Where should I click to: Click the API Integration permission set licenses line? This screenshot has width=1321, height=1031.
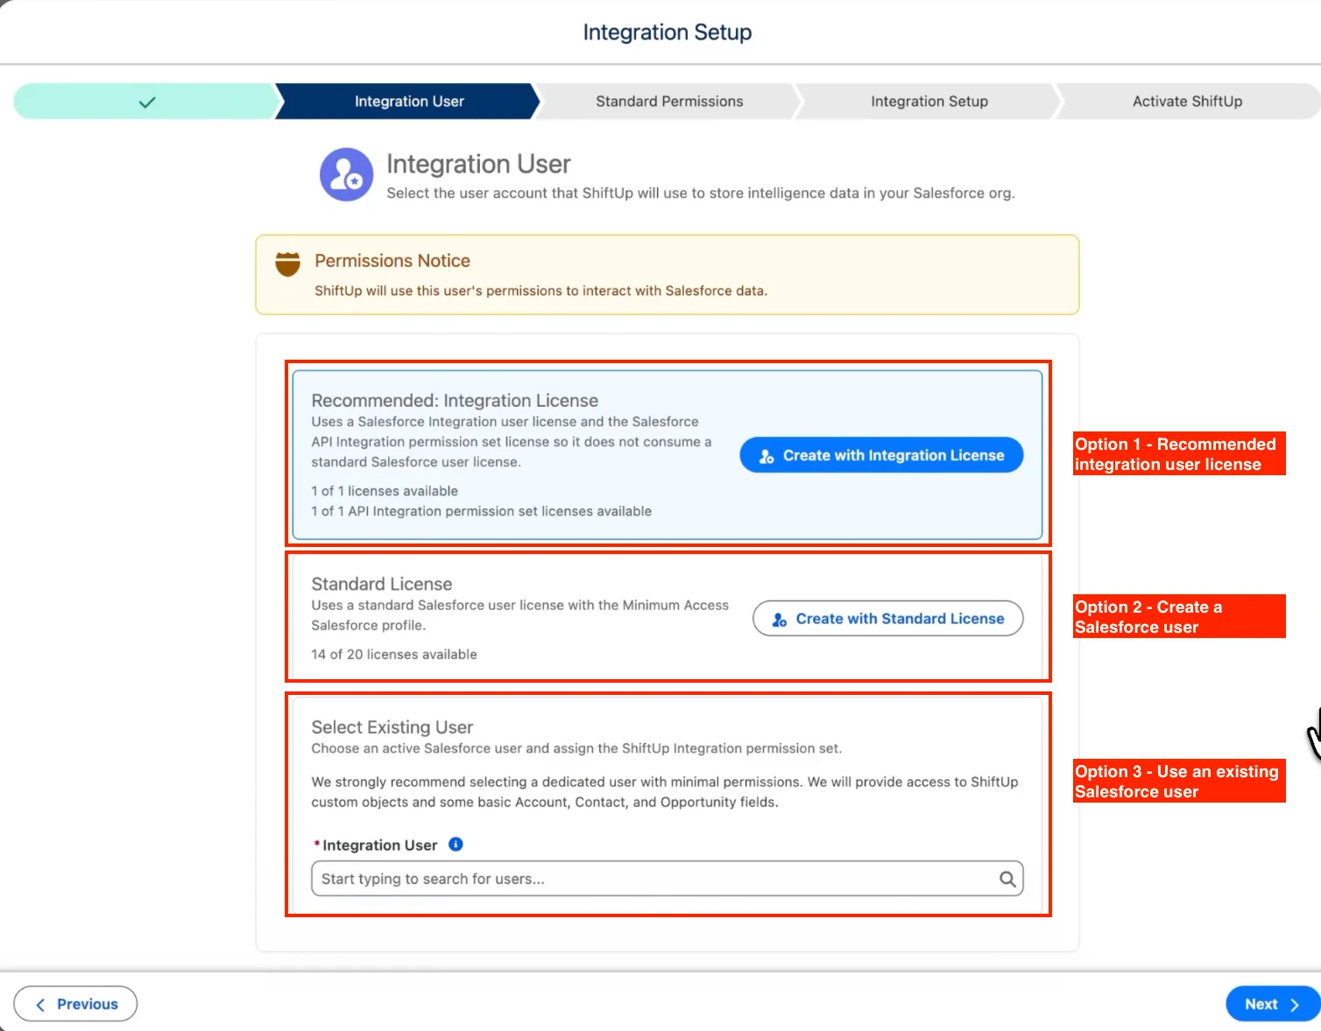coord(482,511)
